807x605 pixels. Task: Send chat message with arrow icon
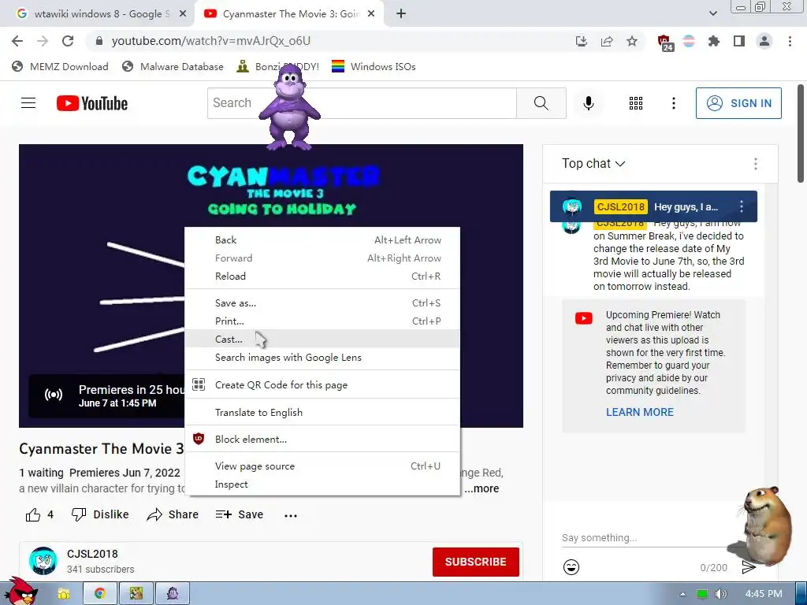pos(749,567)
